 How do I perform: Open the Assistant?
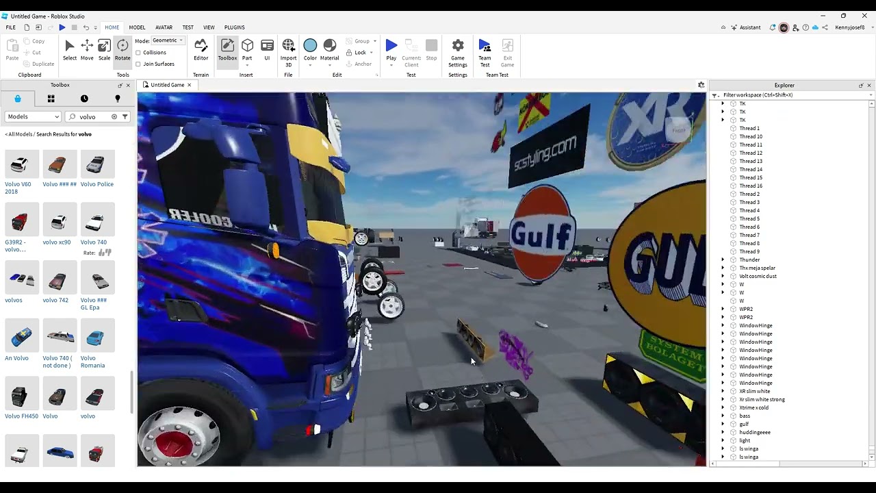pos(745,27)
